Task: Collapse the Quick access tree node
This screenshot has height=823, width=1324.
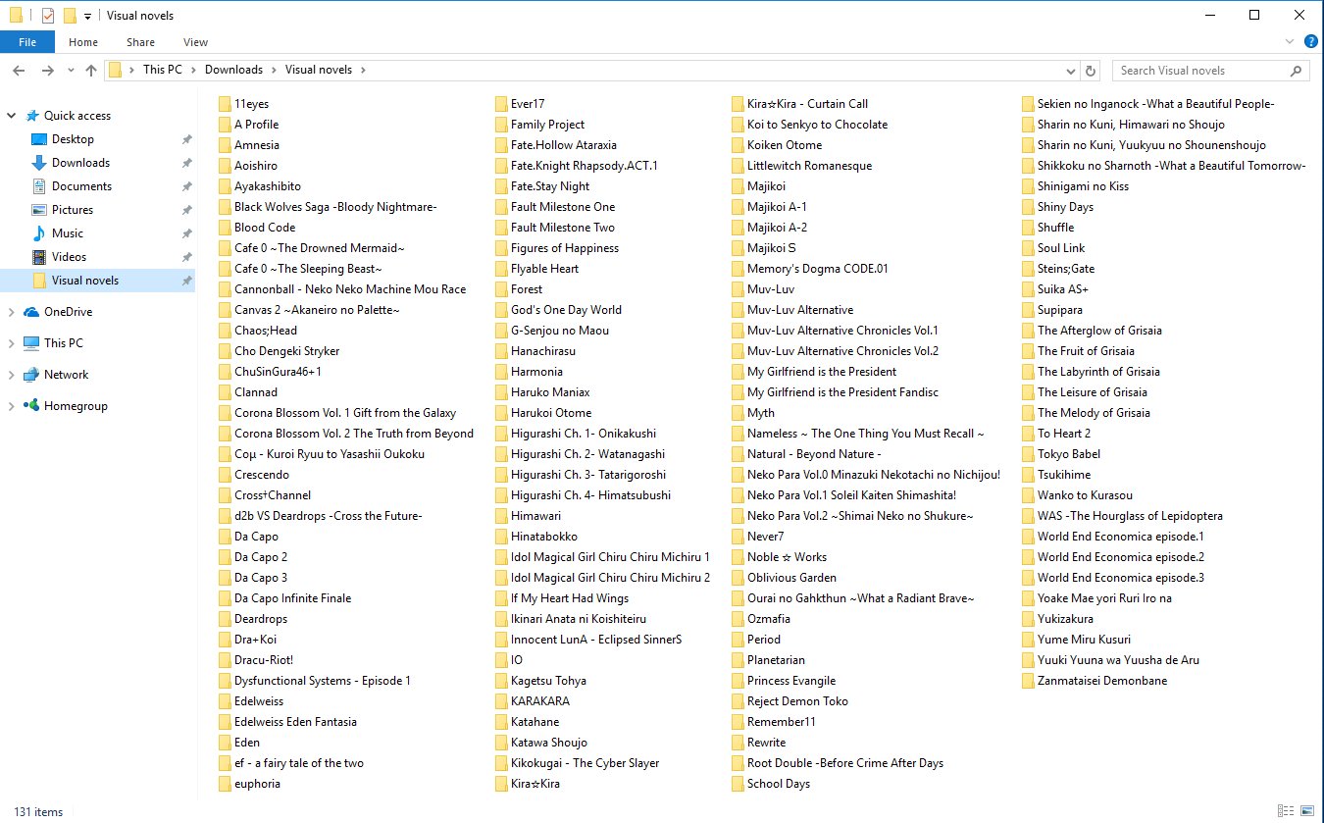Action: coord(12,116)
